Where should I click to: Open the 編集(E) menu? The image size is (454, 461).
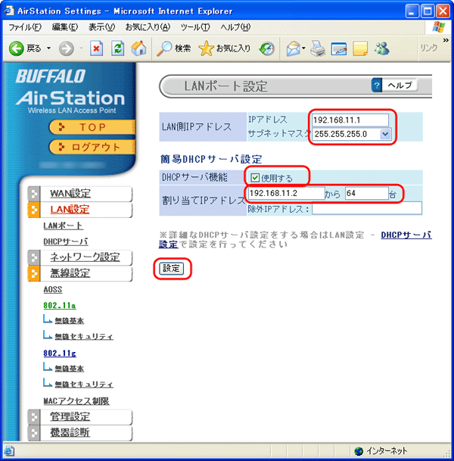coord(65,27)
